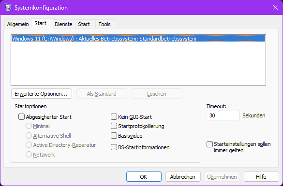This screenshot has height=186, width=283.
Task: Check Starteinstellungen sollen immer gelten
Action: click(209, 144)
